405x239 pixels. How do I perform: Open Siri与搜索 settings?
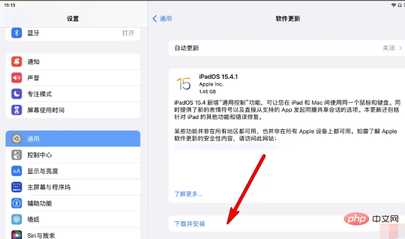73,234
